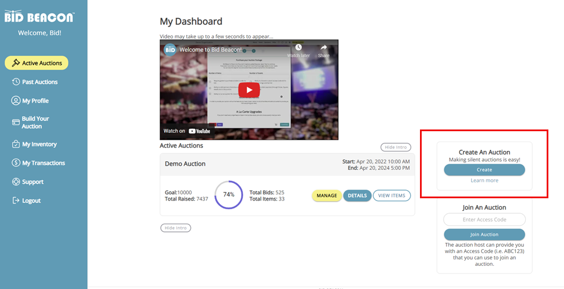This screenshot has width=564, height=289.
Task: Click the Demo Auction title
Action: tap(185, 164)
